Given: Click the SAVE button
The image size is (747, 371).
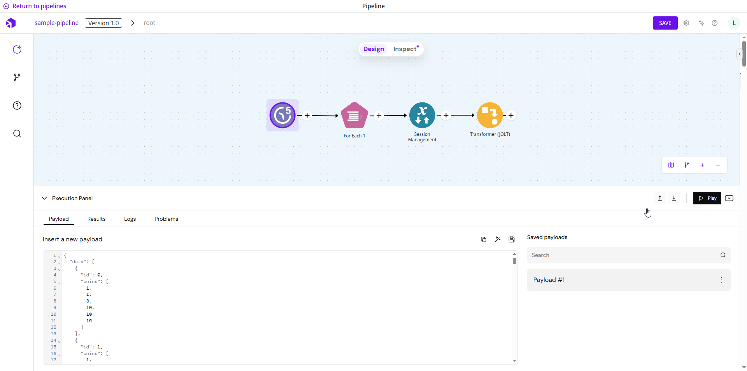Looking at the screenshot, I should (665, 23).
